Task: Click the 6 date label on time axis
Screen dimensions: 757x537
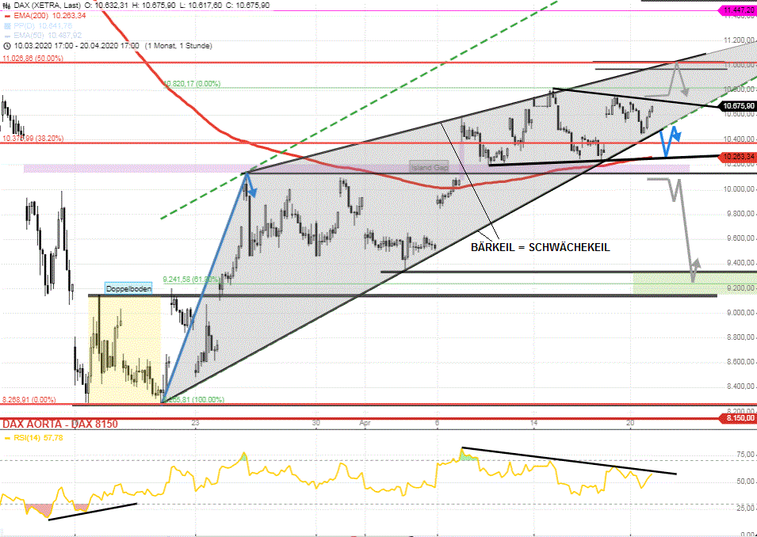Action: (437, 423)
